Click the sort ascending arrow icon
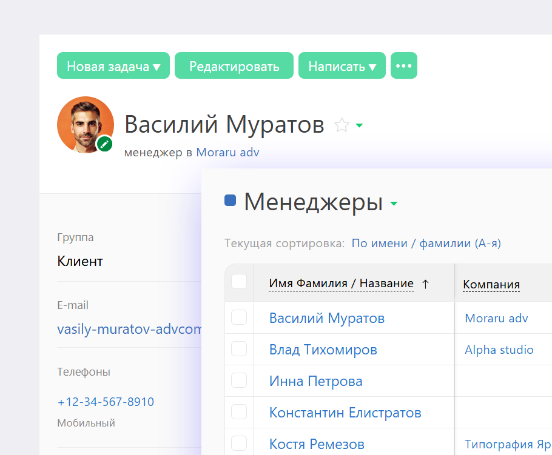The height and width of the screenshot is (455, 552). pos(425,284)
